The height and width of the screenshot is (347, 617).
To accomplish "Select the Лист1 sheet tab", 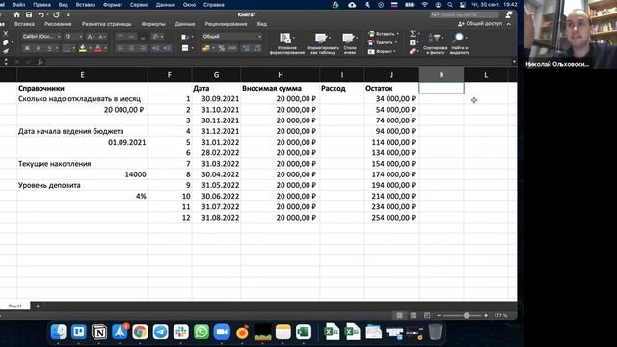I will pyautogui.click(x=15, y=306).
